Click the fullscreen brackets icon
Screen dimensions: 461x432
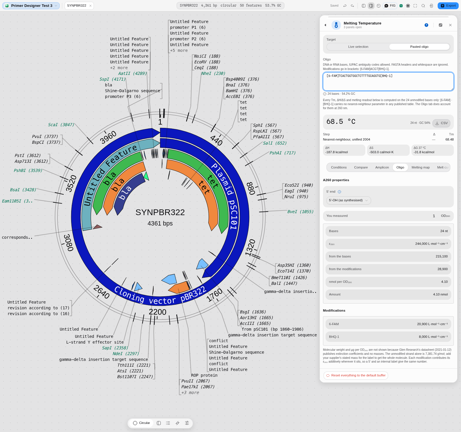415,6
